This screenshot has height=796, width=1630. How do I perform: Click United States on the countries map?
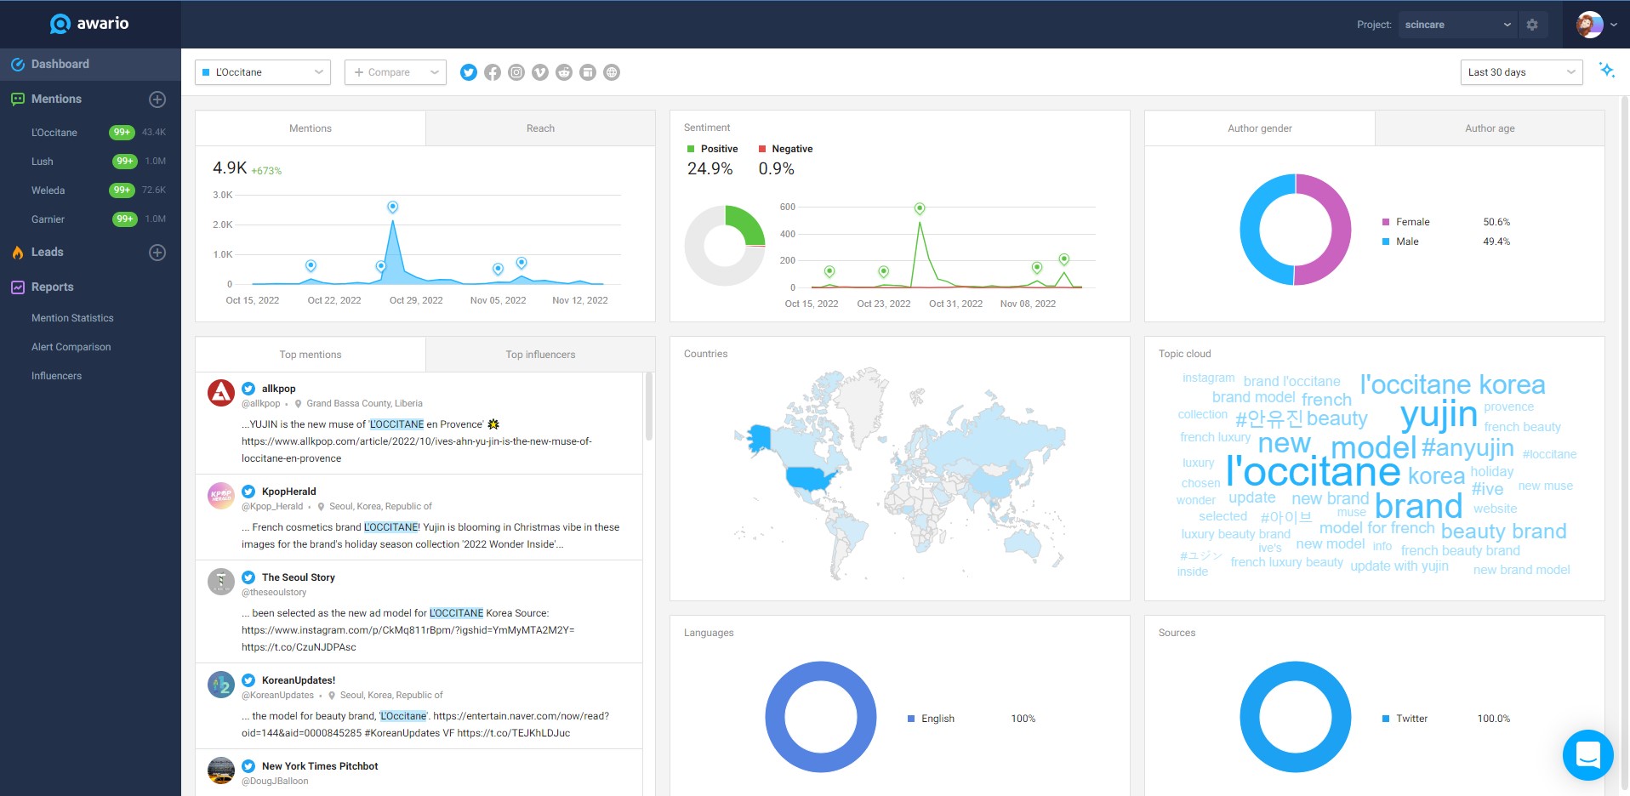(812, 479)
